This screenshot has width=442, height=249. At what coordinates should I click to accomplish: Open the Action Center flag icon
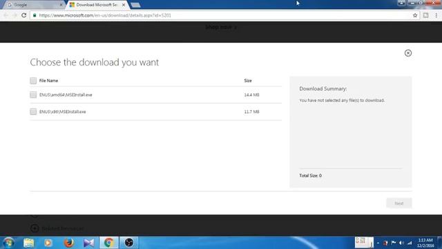[x=394, y=243]
